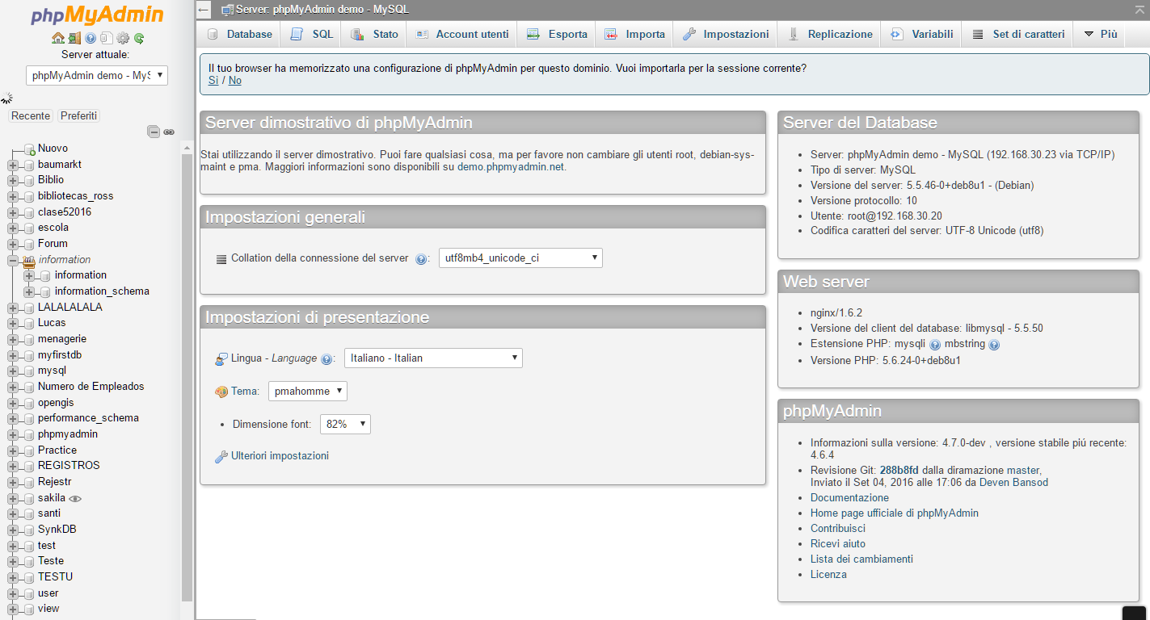Image resolution: width=1150 pixels, height=620 pixels.
Task: Click the database icon beside Forum
Action: click(29, 244)
